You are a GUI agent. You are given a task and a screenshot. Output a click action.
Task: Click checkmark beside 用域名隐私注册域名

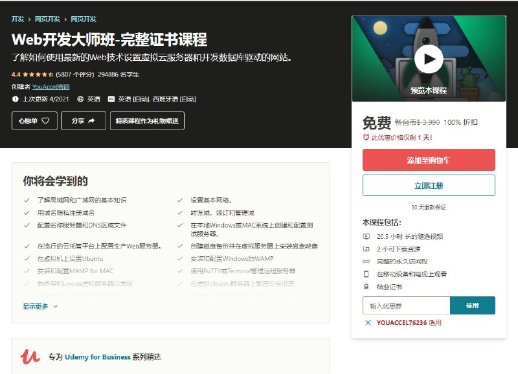[x=27, y=213]
